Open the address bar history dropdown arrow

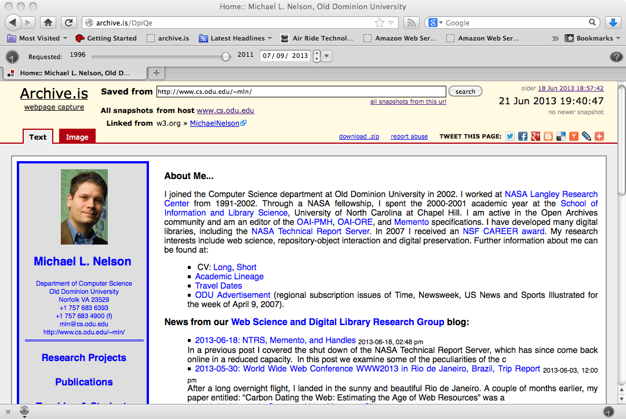point(391,23)
